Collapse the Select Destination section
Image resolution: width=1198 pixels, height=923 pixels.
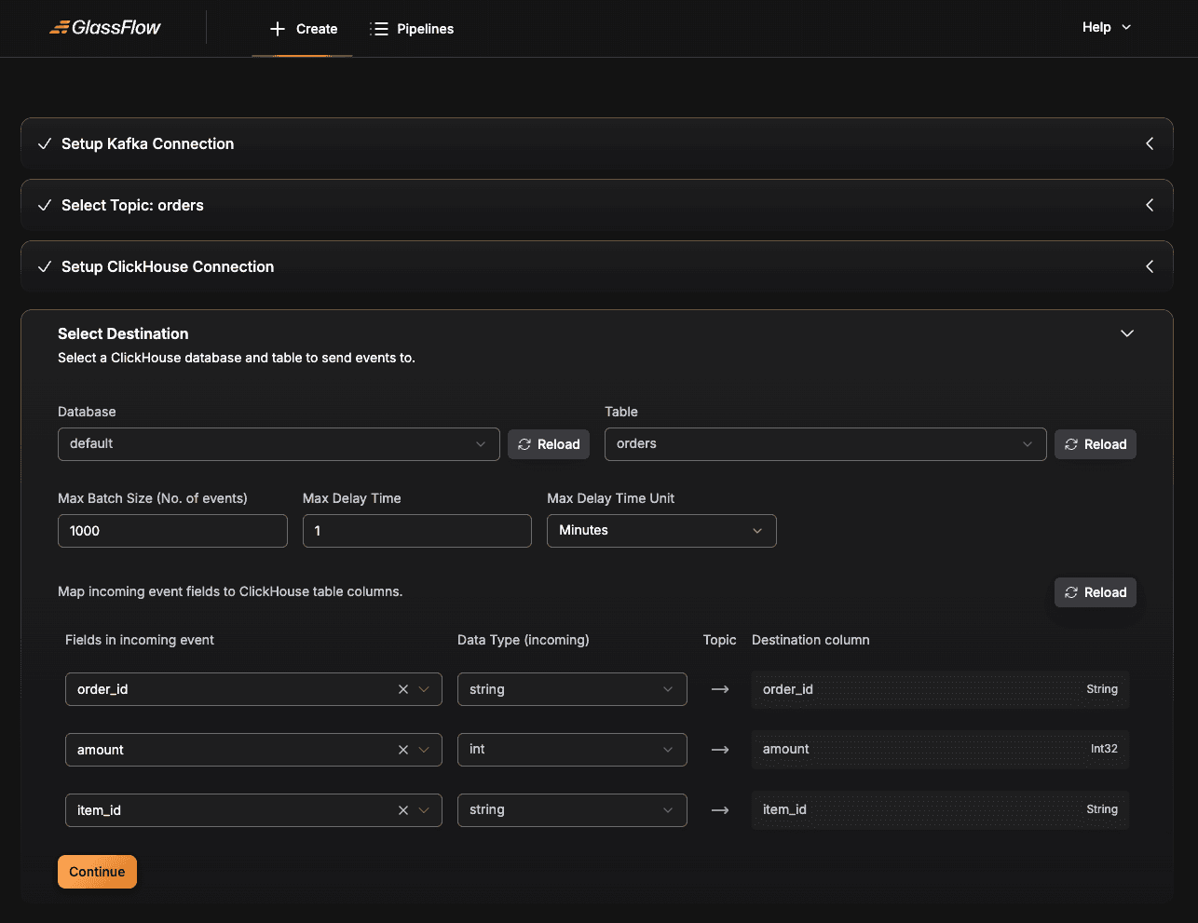(x=1127, y=333)
